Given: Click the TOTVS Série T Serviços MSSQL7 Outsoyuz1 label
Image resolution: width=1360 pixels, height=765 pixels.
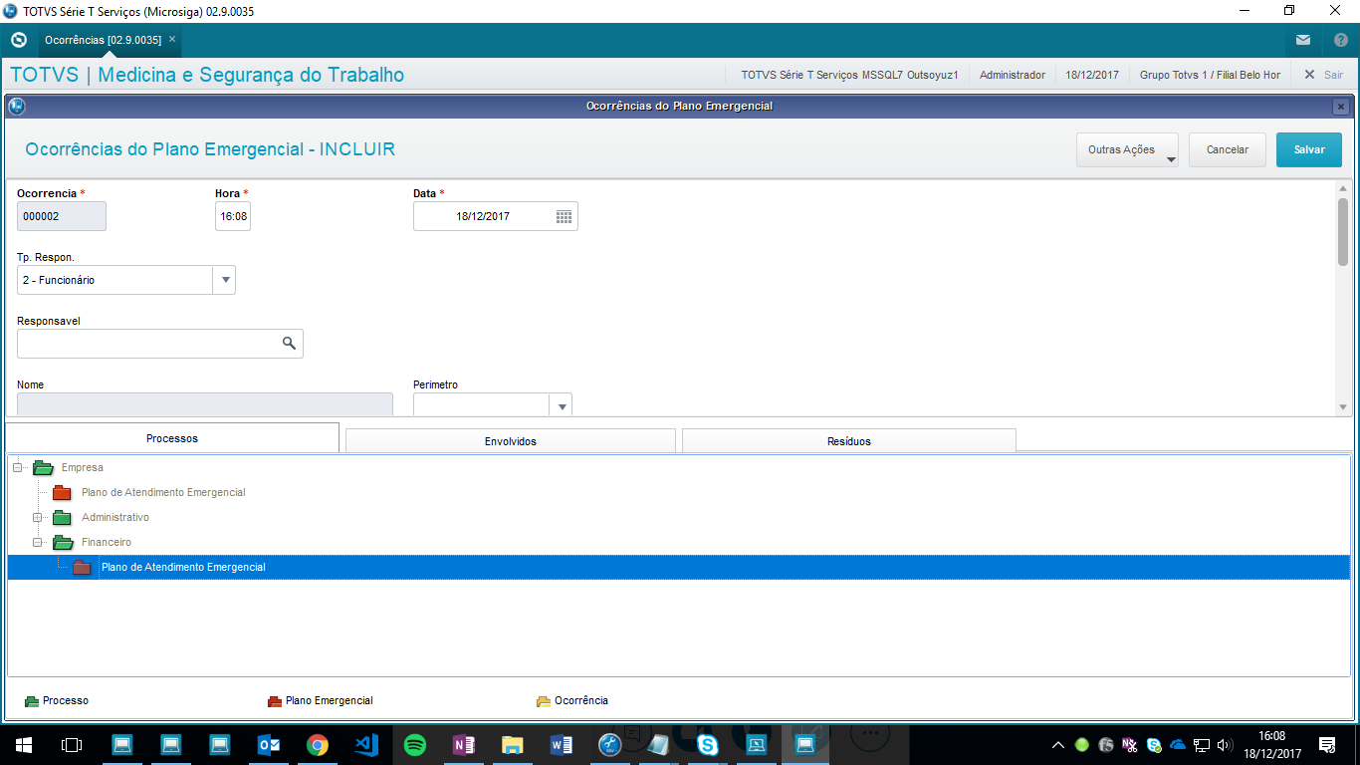Looking at the screenshot, I should (849, 75).
